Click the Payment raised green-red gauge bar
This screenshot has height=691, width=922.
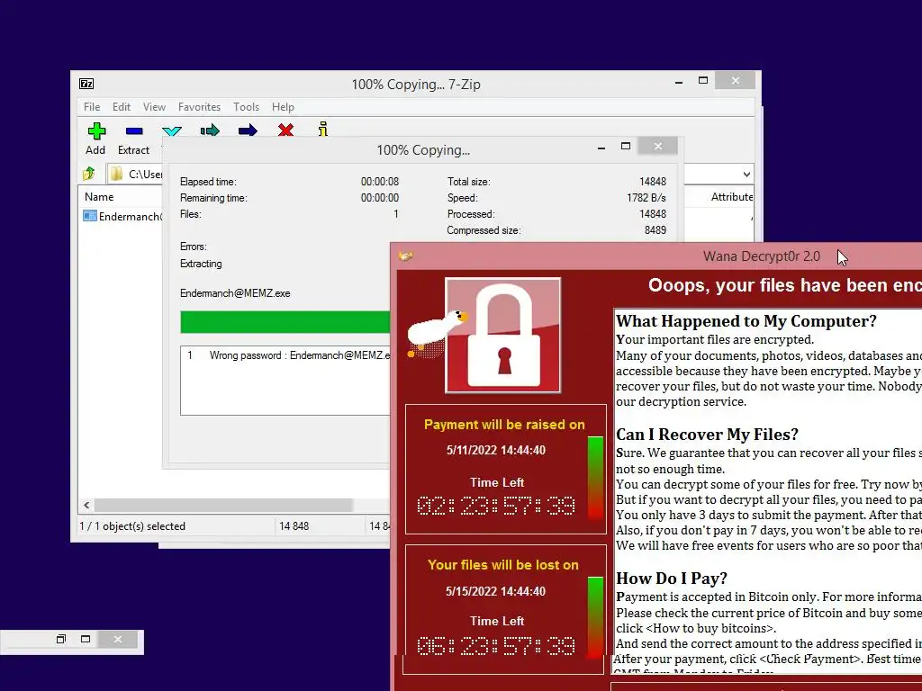[x=595, y=478]
